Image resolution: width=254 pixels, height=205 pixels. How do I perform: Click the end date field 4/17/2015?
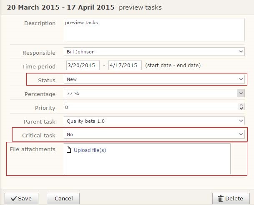(x=125, y=66)
